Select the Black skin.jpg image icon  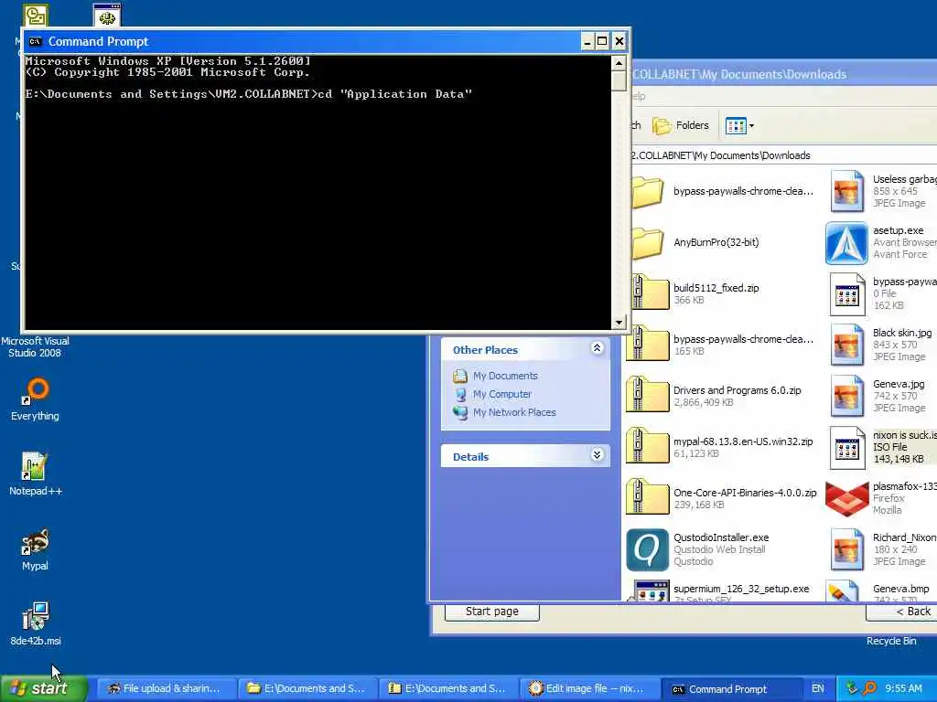tap(846, 345)
